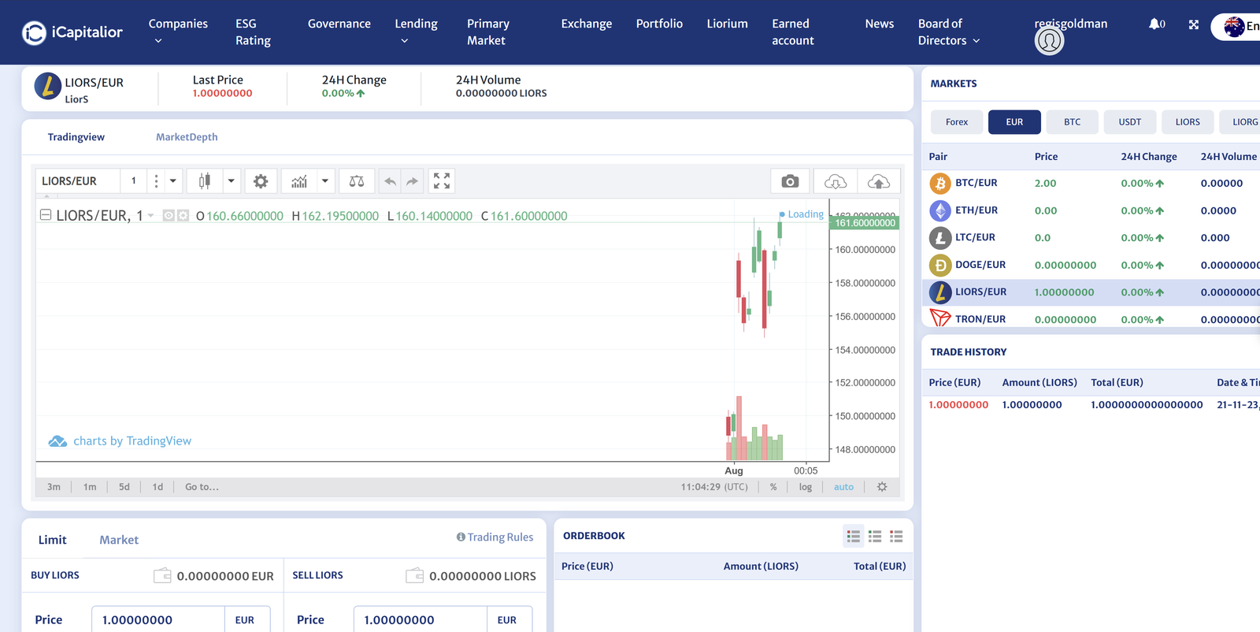Viewport: 1260px width, 632px height.
Task: Click the Buy LIORS price input field
Action: (158, 620)
